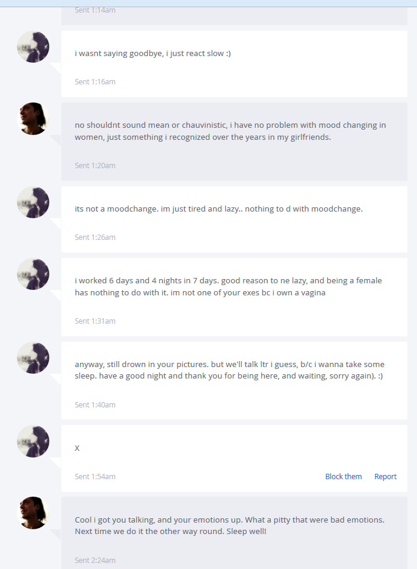Click the 'Sent 2:24am' timestamp
The width and height of the screenshot is (417, 569).
click(95, 561)
